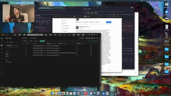Image resolution: width=171 pixels, height=96 pixels.
Task: Open Finder from the Dock
Action: (53, 93)
